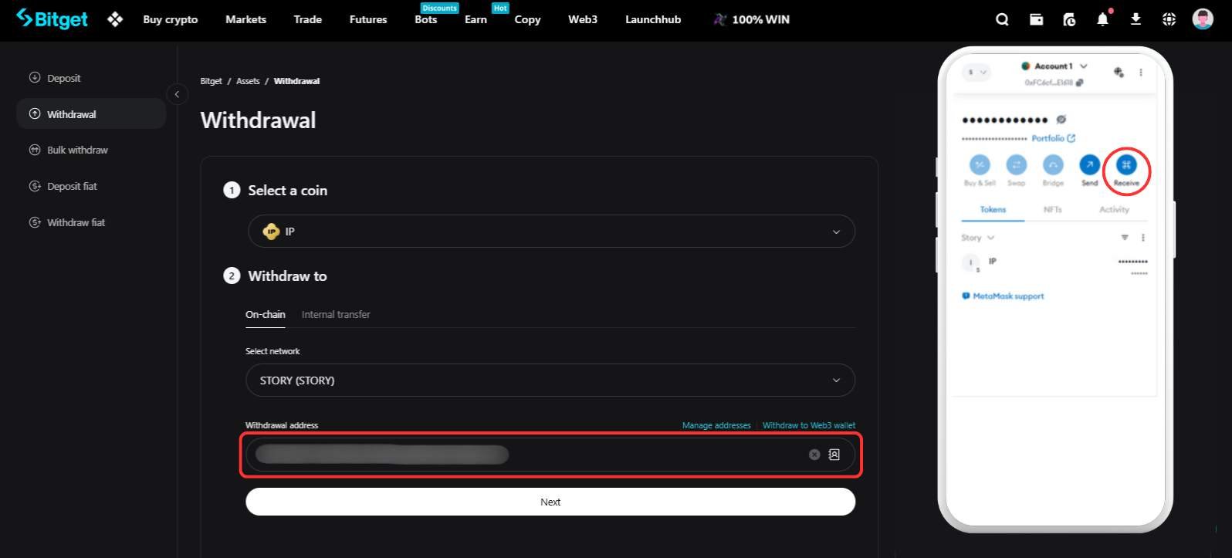This screenshot has height=558, width=1232.
Task: Open the 100% WIN promotion
Action: pos(751,19)
